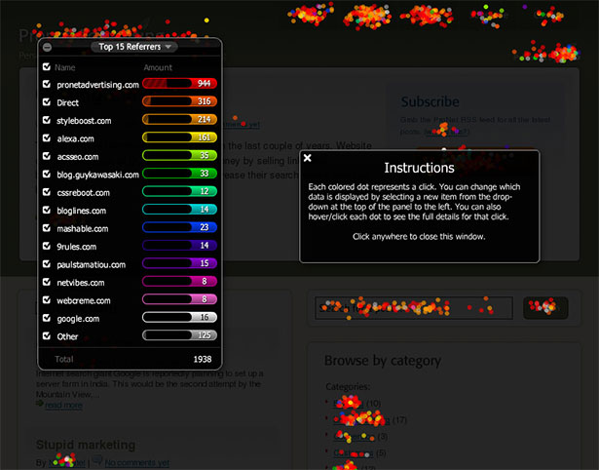Click the blue 23 amount bar

click(x=179, y=227)
